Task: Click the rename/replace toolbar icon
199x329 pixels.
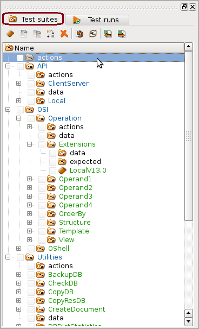Action: tap(51, 34)
